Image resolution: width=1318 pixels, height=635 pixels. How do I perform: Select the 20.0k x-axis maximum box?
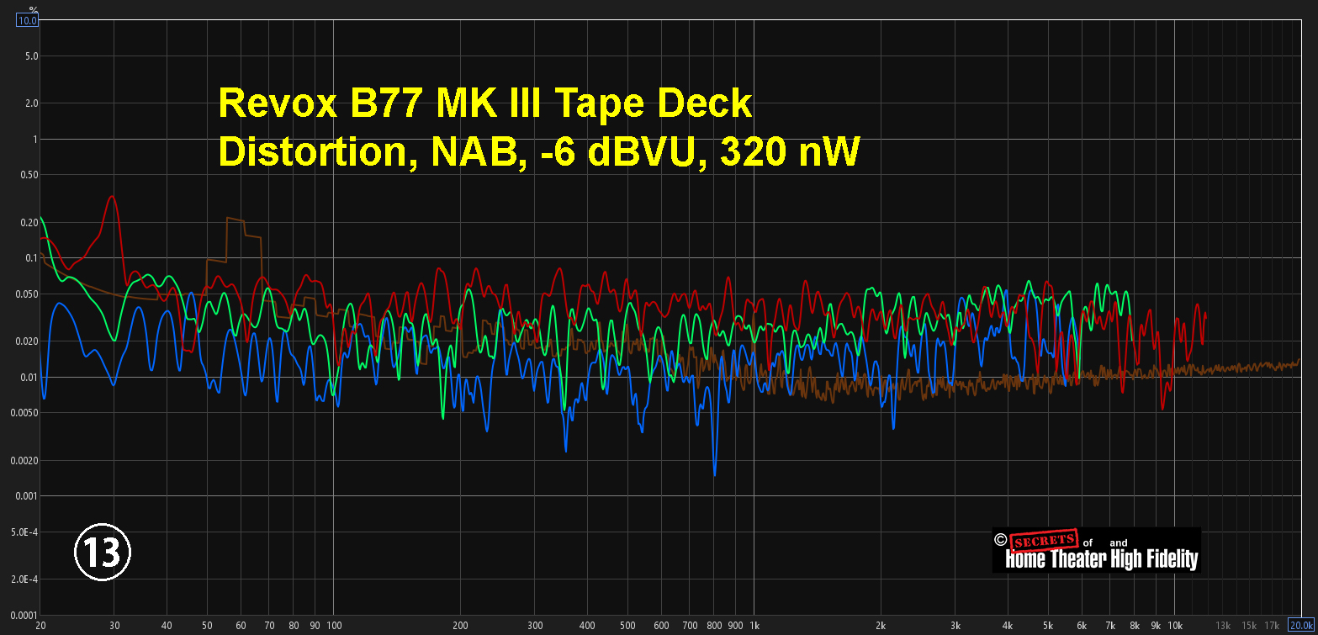click(1301, 625)
